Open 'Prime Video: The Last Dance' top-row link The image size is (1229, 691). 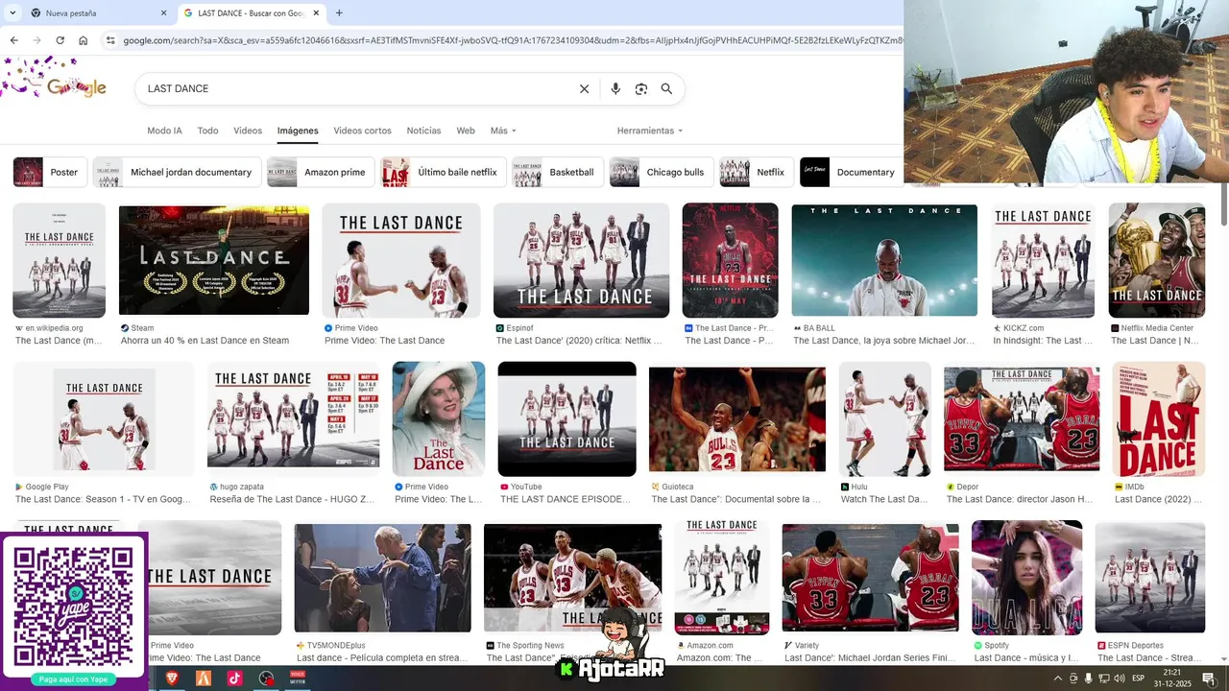tap(385, 341)
